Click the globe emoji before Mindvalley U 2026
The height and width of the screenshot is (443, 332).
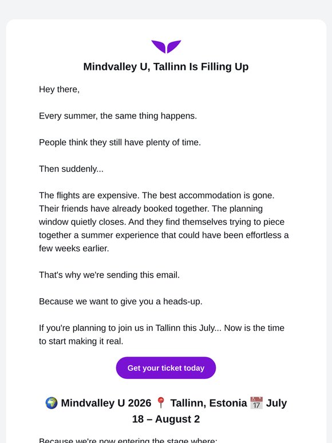point(52,403)
